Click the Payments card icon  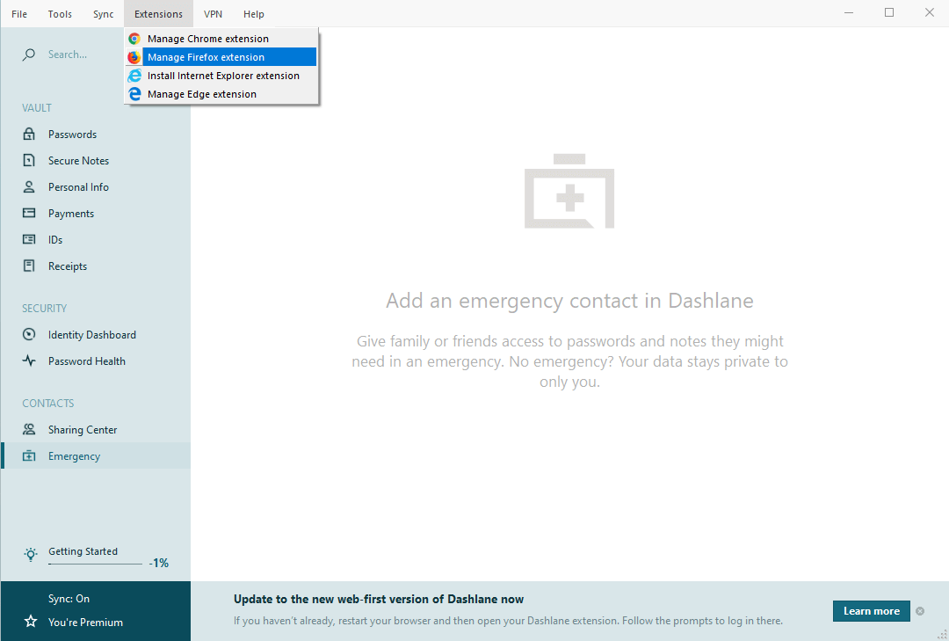pos(29,213)
